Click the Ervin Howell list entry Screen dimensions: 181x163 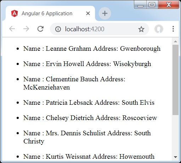point(87,64)
